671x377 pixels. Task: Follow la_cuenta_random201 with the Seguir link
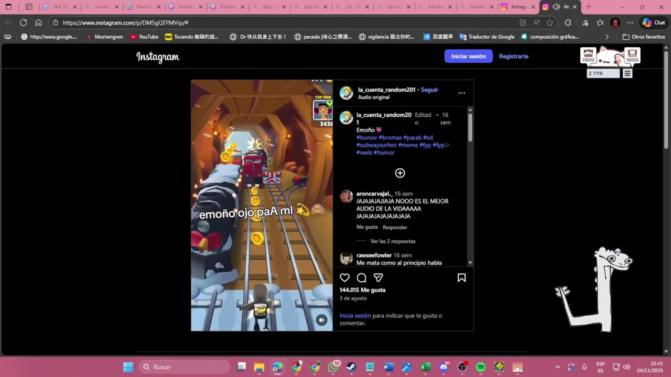click(429, 90)
